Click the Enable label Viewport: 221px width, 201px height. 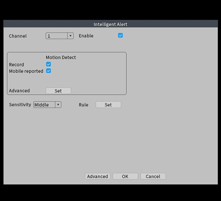coord(86,36)
